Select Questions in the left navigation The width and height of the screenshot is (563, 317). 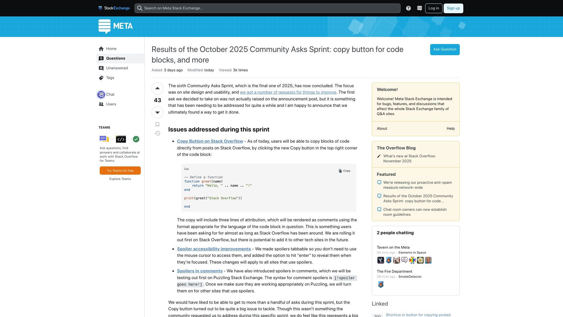tap(120, 58)
